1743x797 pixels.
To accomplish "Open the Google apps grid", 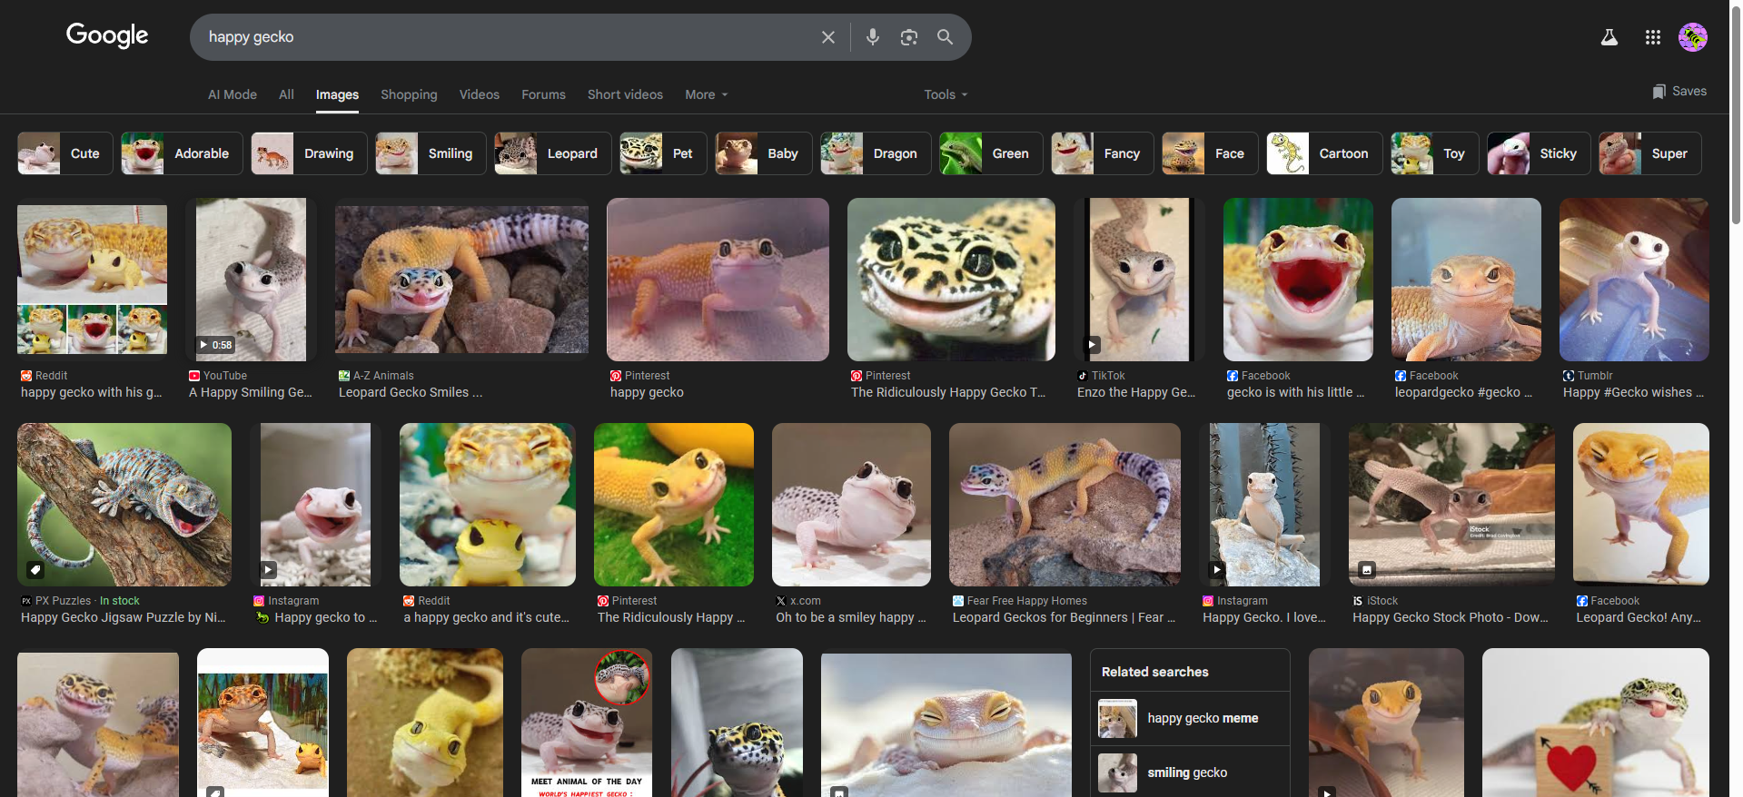I will pyautogui.click(x=1652, y=37).
